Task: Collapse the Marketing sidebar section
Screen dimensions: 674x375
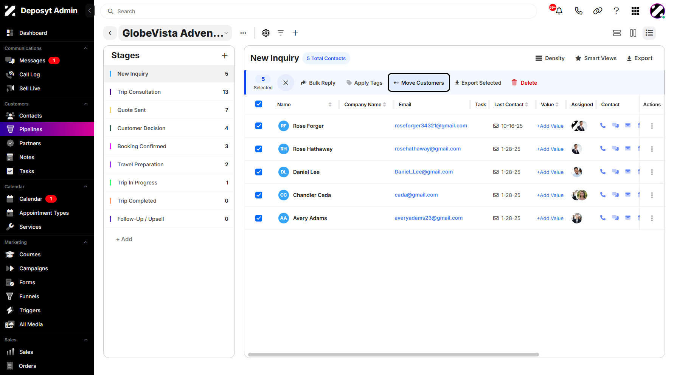Action: coord(86,242)
